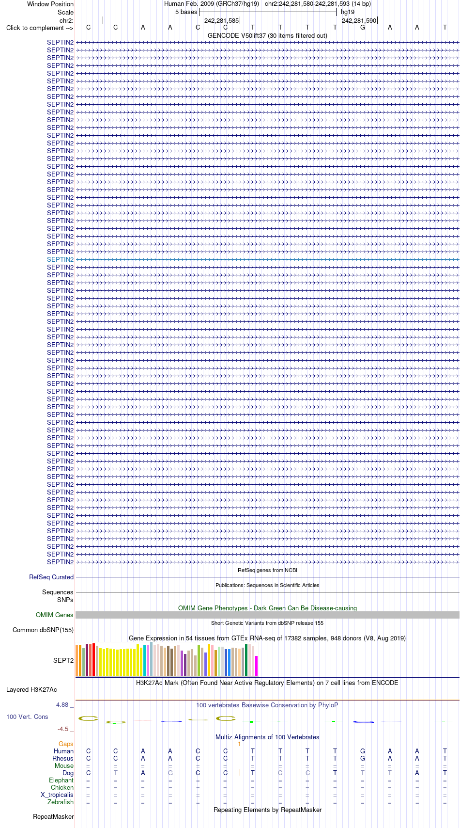Click the Sequences track label

point(58,592)
